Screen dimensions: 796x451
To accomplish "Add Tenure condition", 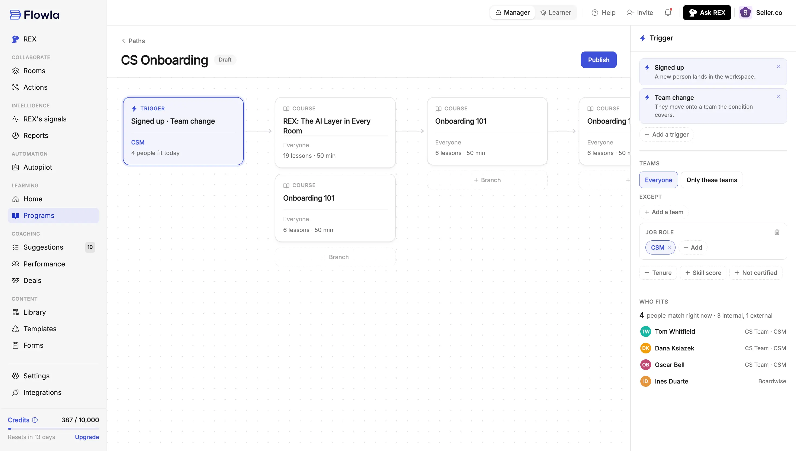I will coord(658,273).
